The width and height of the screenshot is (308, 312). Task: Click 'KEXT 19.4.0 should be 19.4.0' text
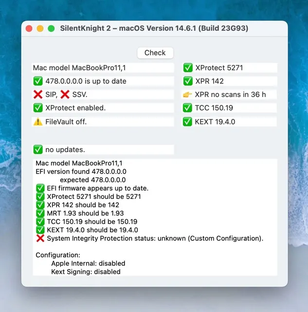click(x=92, y=230)
